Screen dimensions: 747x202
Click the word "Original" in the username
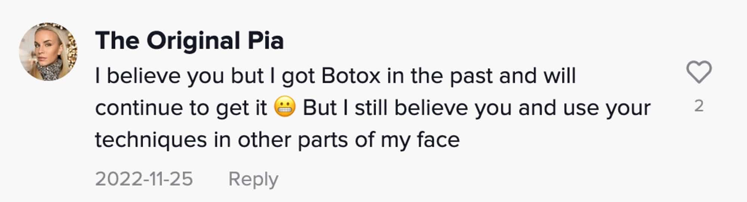pyautogui.click(x=193, y=40)
